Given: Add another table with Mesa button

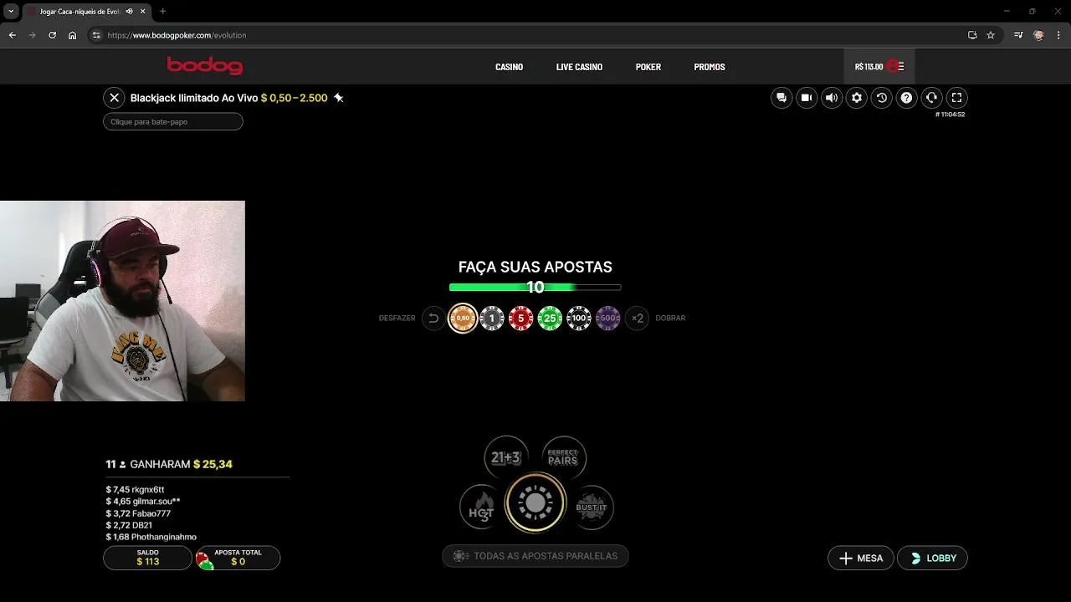Looking at the screenshot, I should [861, 559].
